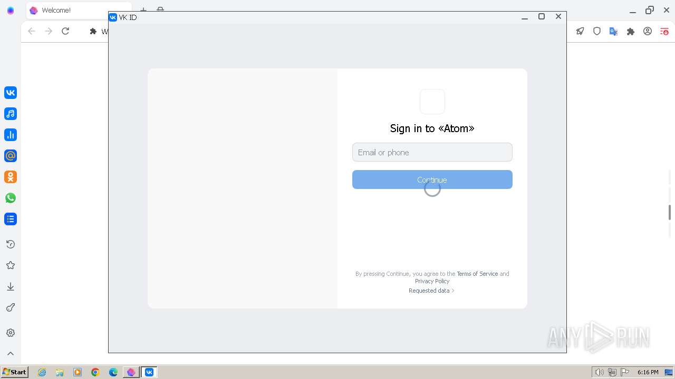Open browser settings gear icon
675x379 pixels.
(11, 333)
